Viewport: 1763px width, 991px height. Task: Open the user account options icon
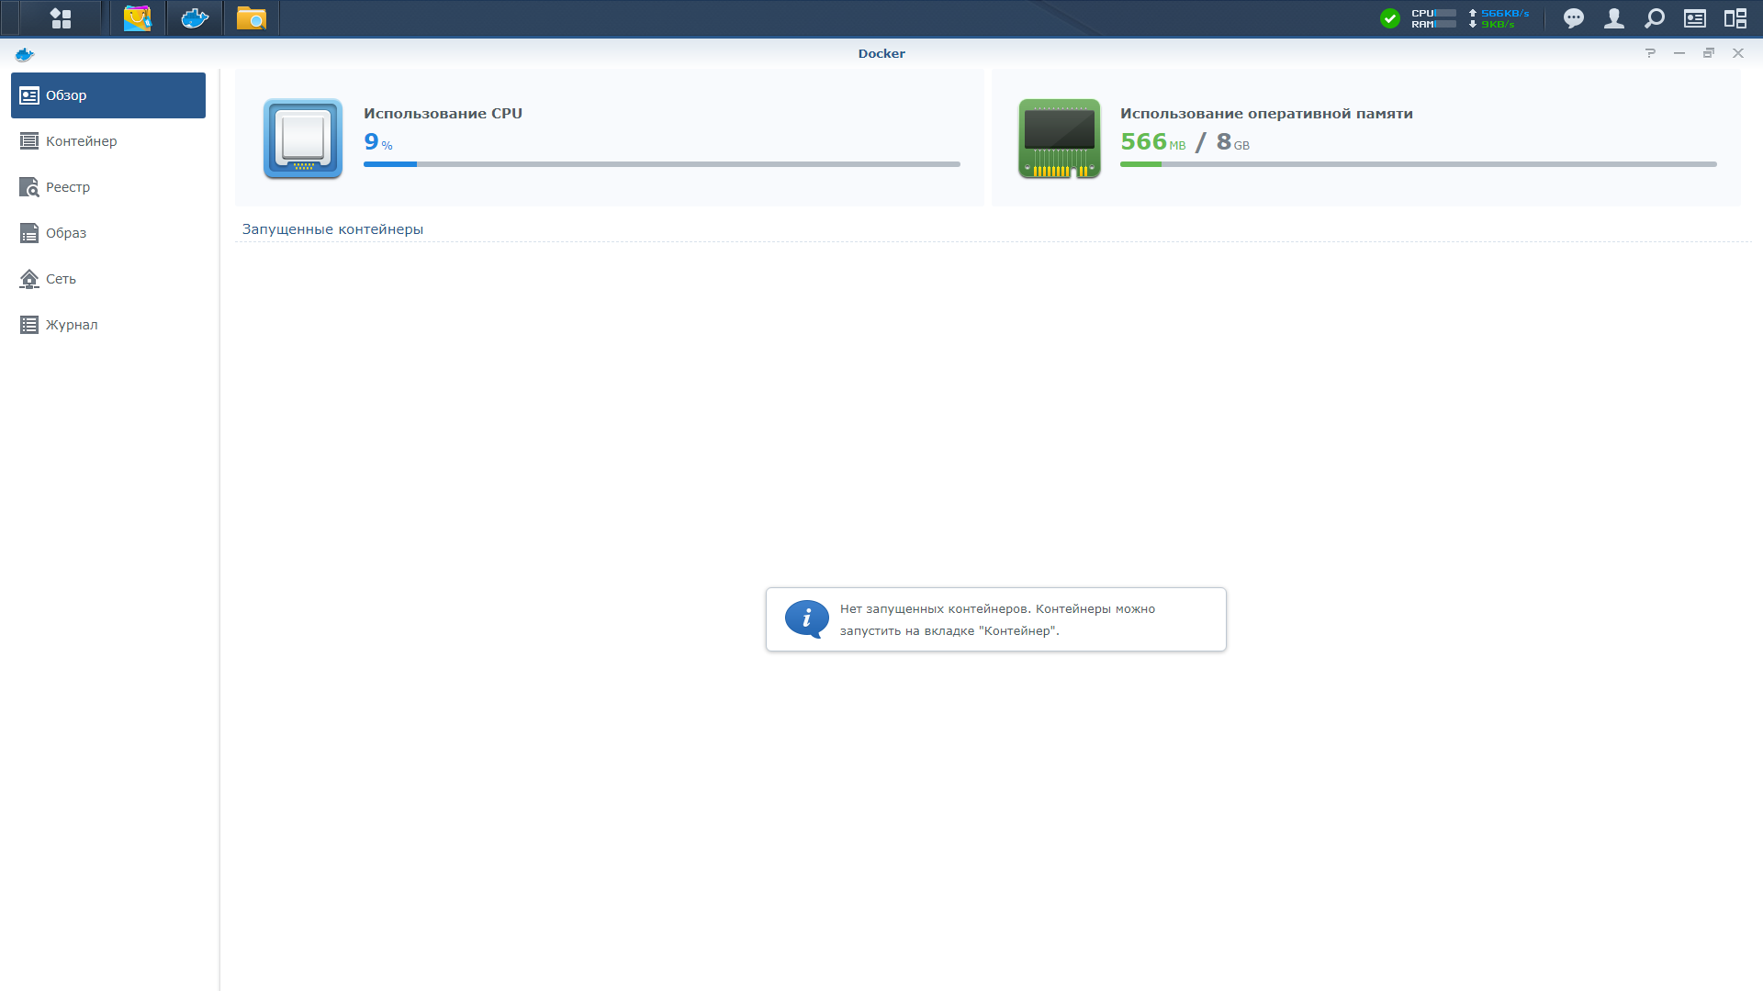(x=1614, y=18)
